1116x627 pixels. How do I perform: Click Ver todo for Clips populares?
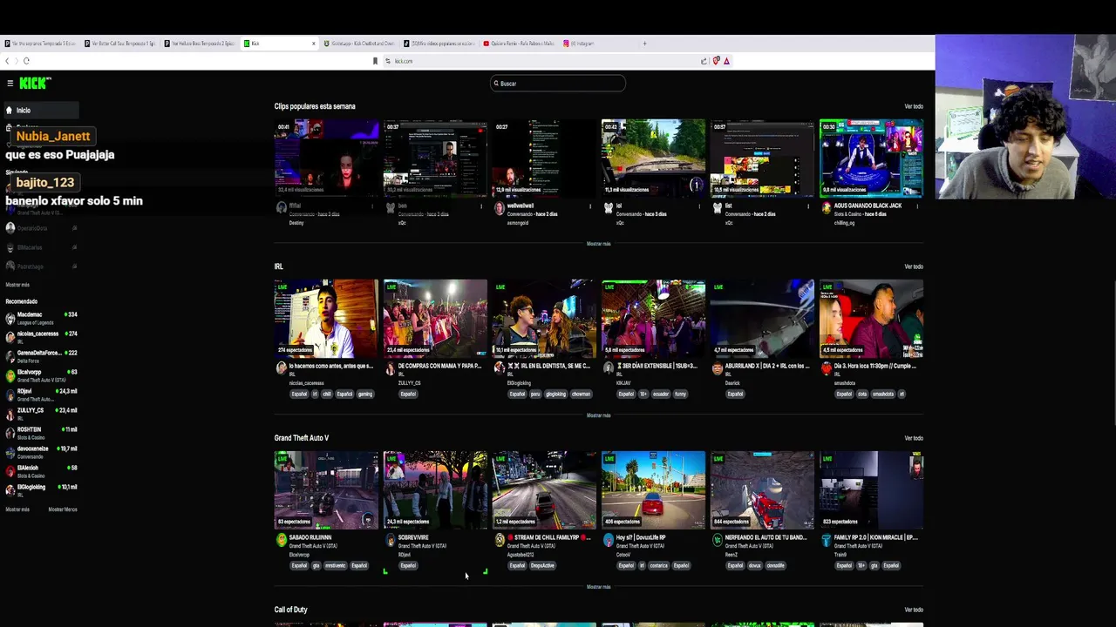tap(913, 107)
